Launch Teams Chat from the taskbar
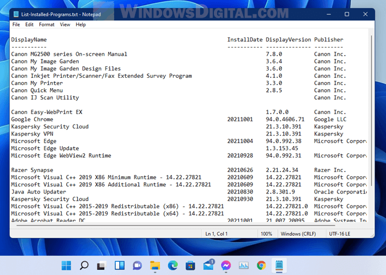 coord(137,266)
